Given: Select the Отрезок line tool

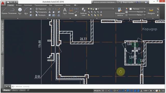Looking at the screenshot, I should 4,11.
